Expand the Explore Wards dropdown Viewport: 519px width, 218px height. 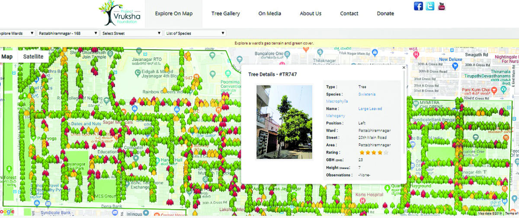[17, 33]
